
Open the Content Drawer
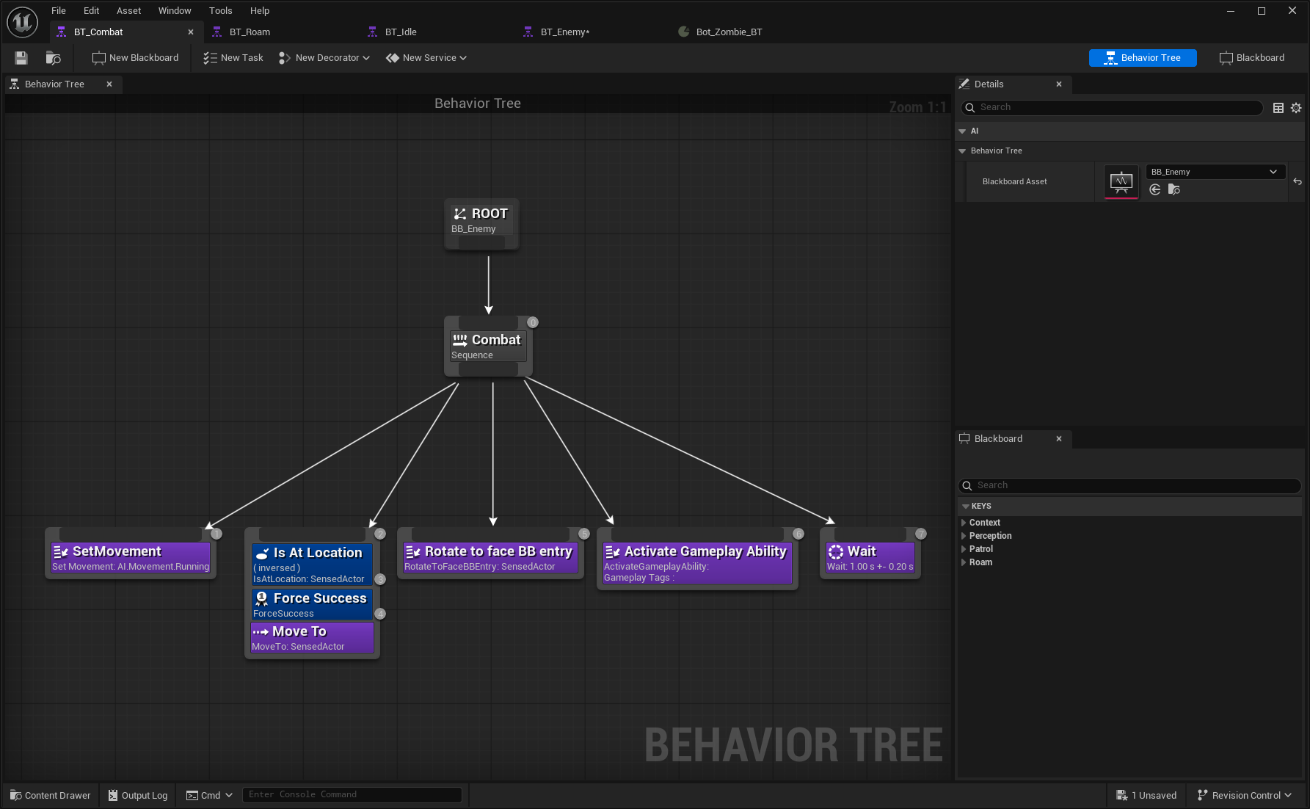(x=49, y=795)
